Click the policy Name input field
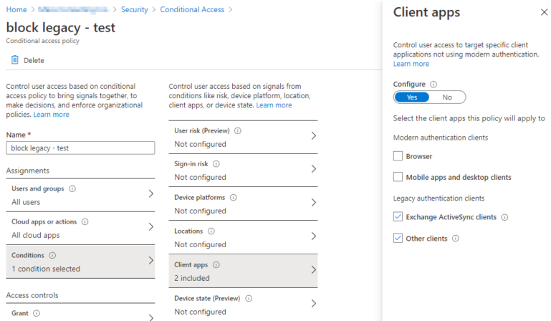Image resolution: width=551 pixels, height=321 pixels. (80, 148)
